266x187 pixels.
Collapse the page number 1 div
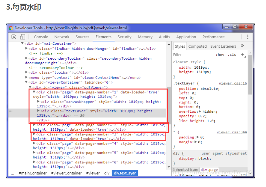pos(34,92)
